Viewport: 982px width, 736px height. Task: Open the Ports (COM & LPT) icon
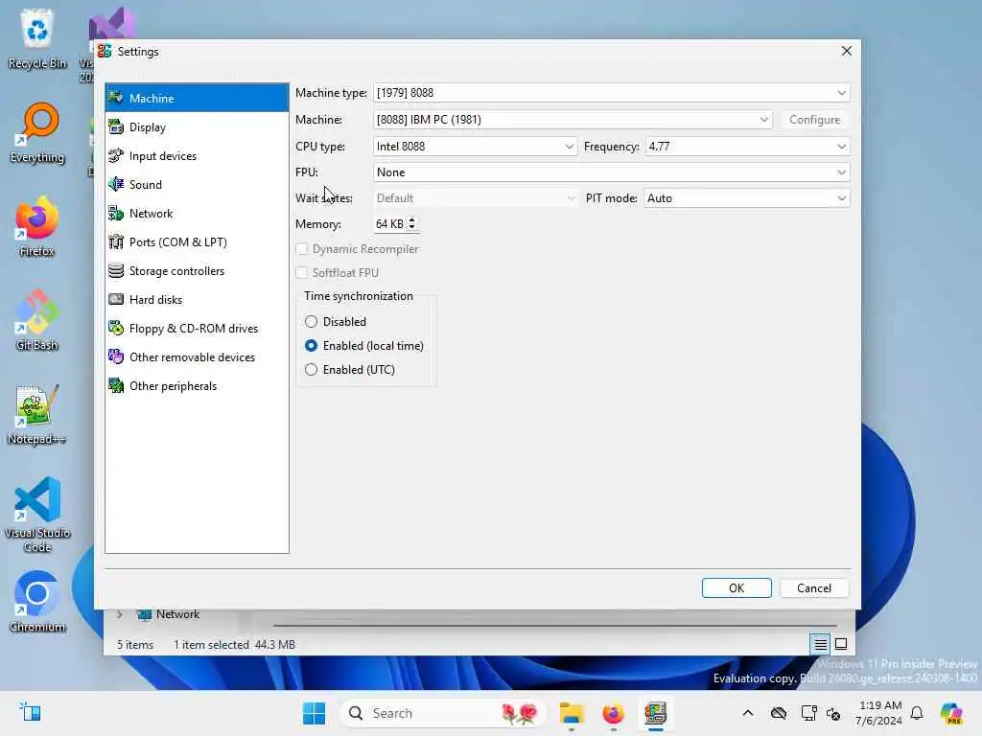pyautogui.click(x=116, y=242)
